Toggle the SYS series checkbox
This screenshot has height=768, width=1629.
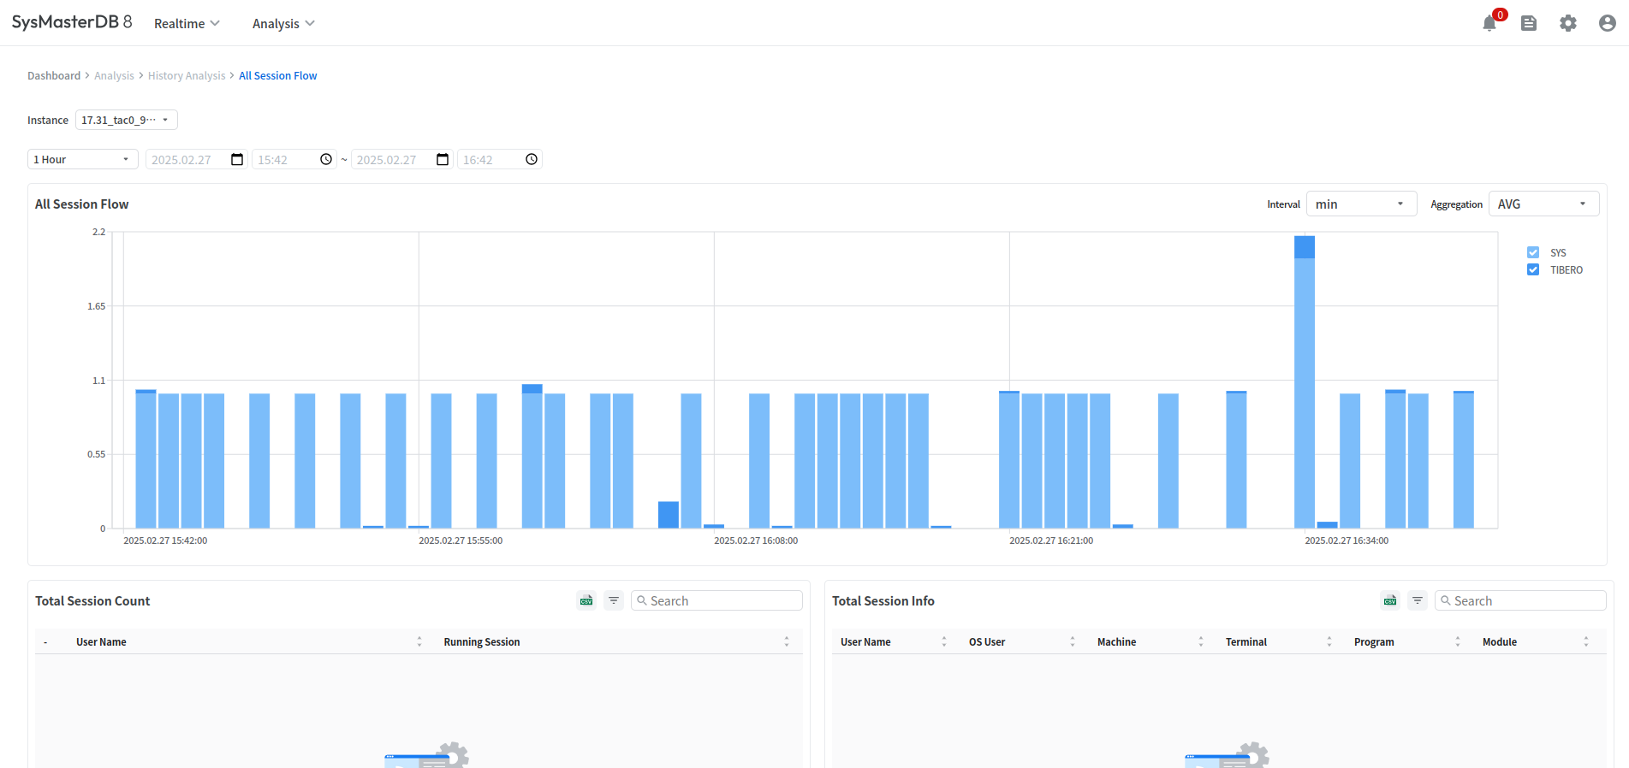pyautogui.click(x=1533, y=252)
